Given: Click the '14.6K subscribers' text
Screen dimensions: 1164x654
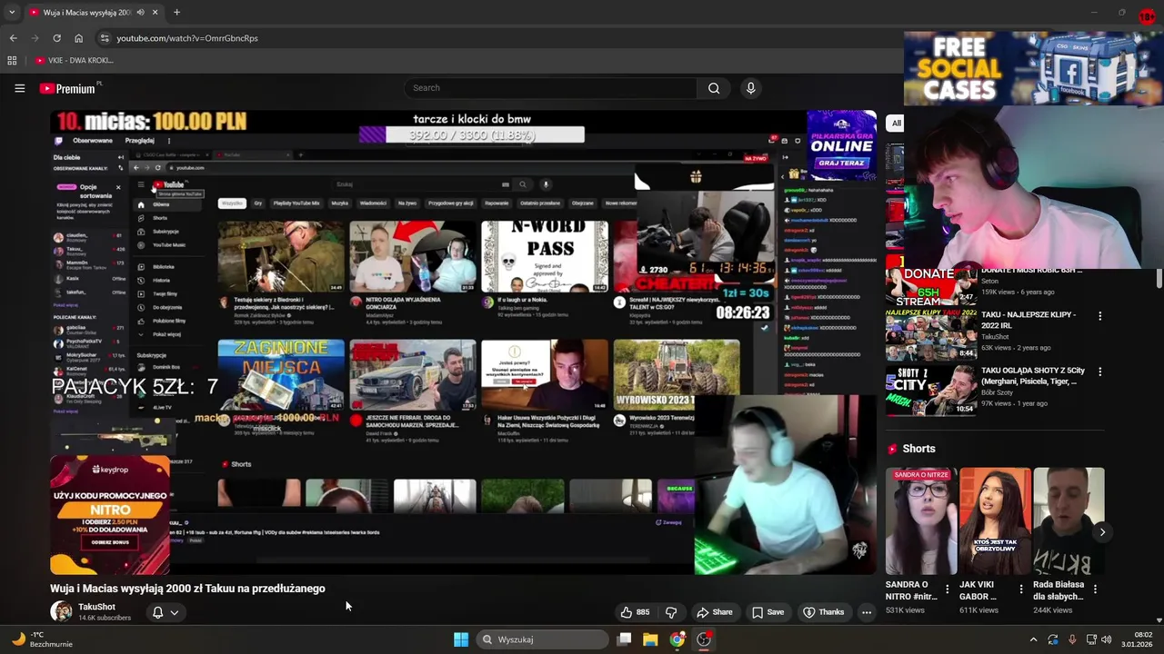Looking at the screenshot, I should point(105,618).
